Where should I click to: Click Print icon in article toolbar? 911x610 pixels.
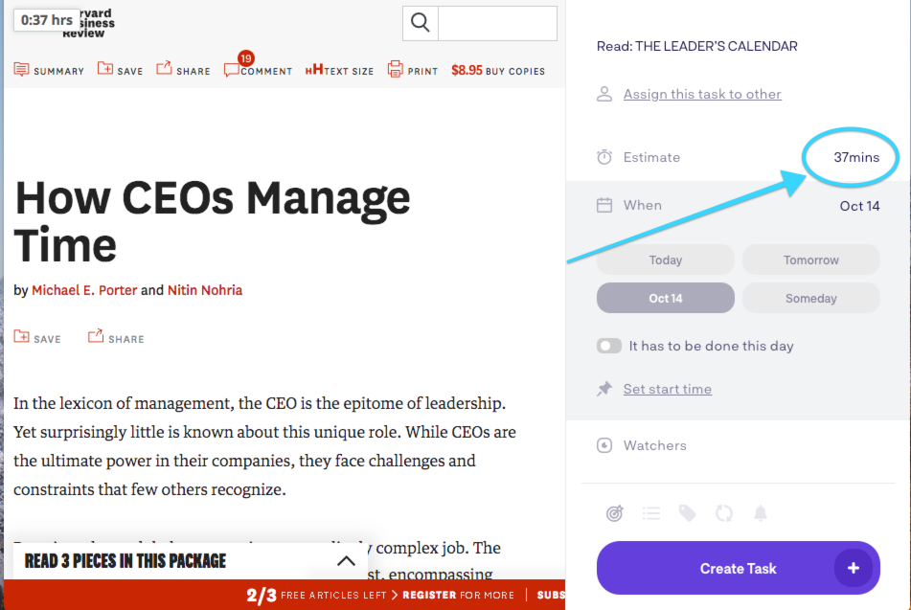point(395,69)
